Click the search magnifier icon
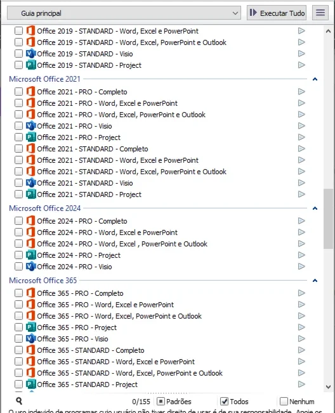Viewport: 335px width, 413px height. [19, 401]
